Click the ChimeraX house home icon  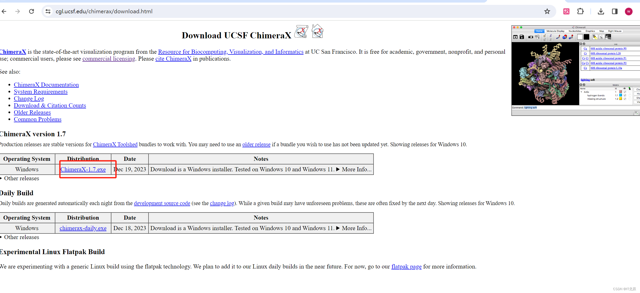[x=317, y=31]
